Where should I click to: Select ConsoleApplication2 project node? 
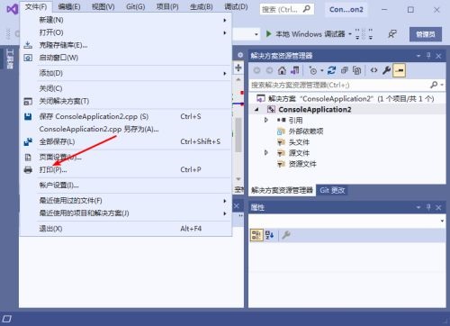315,110
